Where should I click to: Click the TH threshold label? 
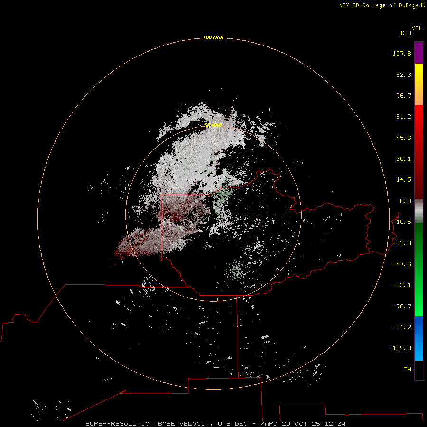(x=408, y=370)
